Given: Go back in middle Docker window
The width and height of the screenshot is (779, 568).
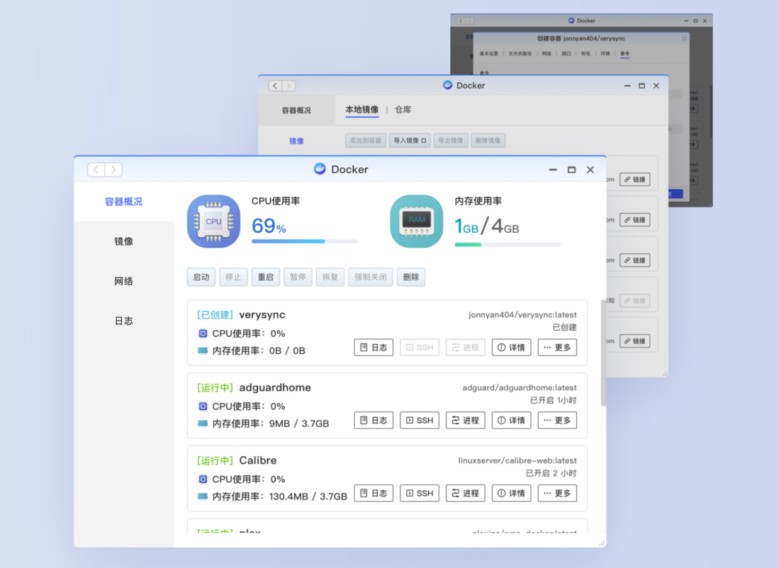Looking at the screenshot, I should click(x=276, y=86).
